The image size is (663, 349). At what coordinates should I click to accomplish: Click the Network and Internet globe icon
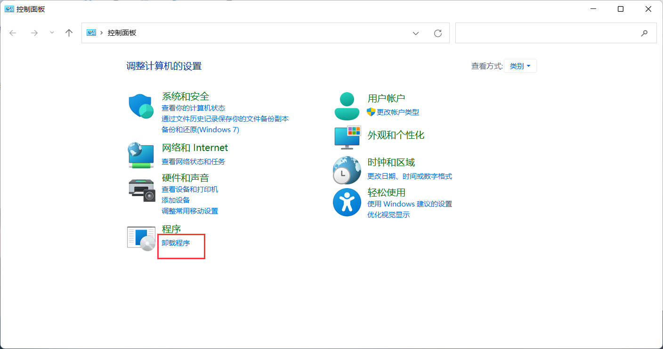[x=141, y=155]
